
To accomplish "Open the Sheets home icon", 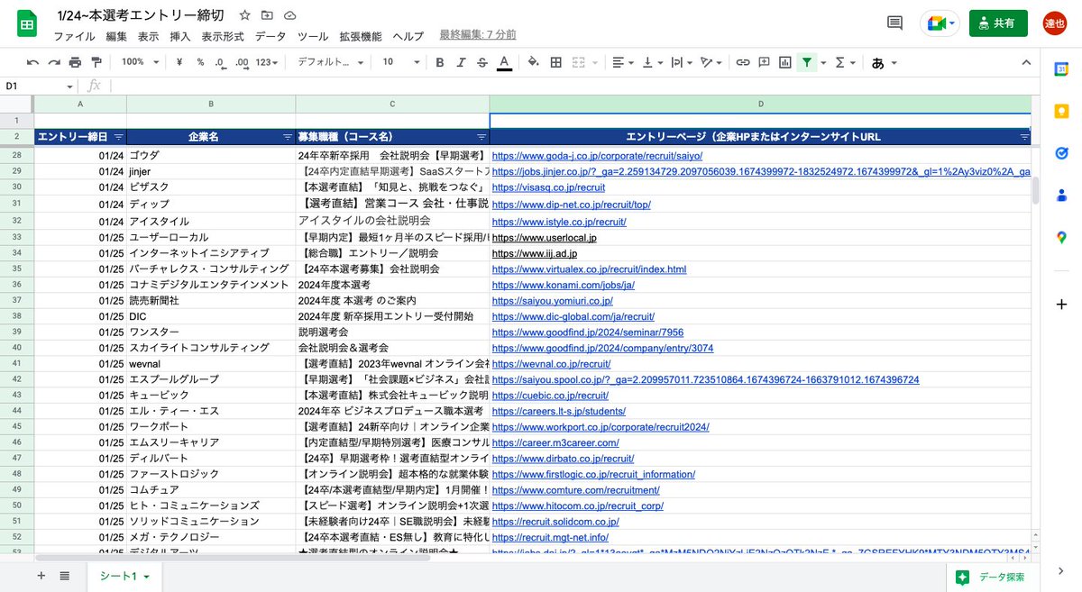I will click(x=26, y=24).
